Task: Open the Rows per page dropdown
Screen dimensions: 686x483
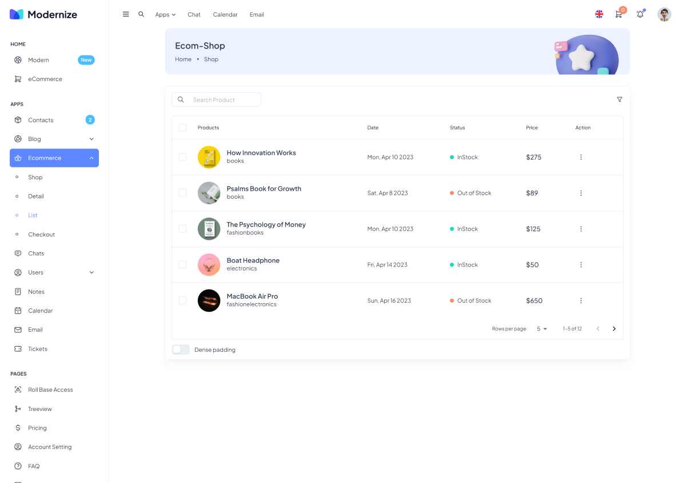Action: point(541,329)
